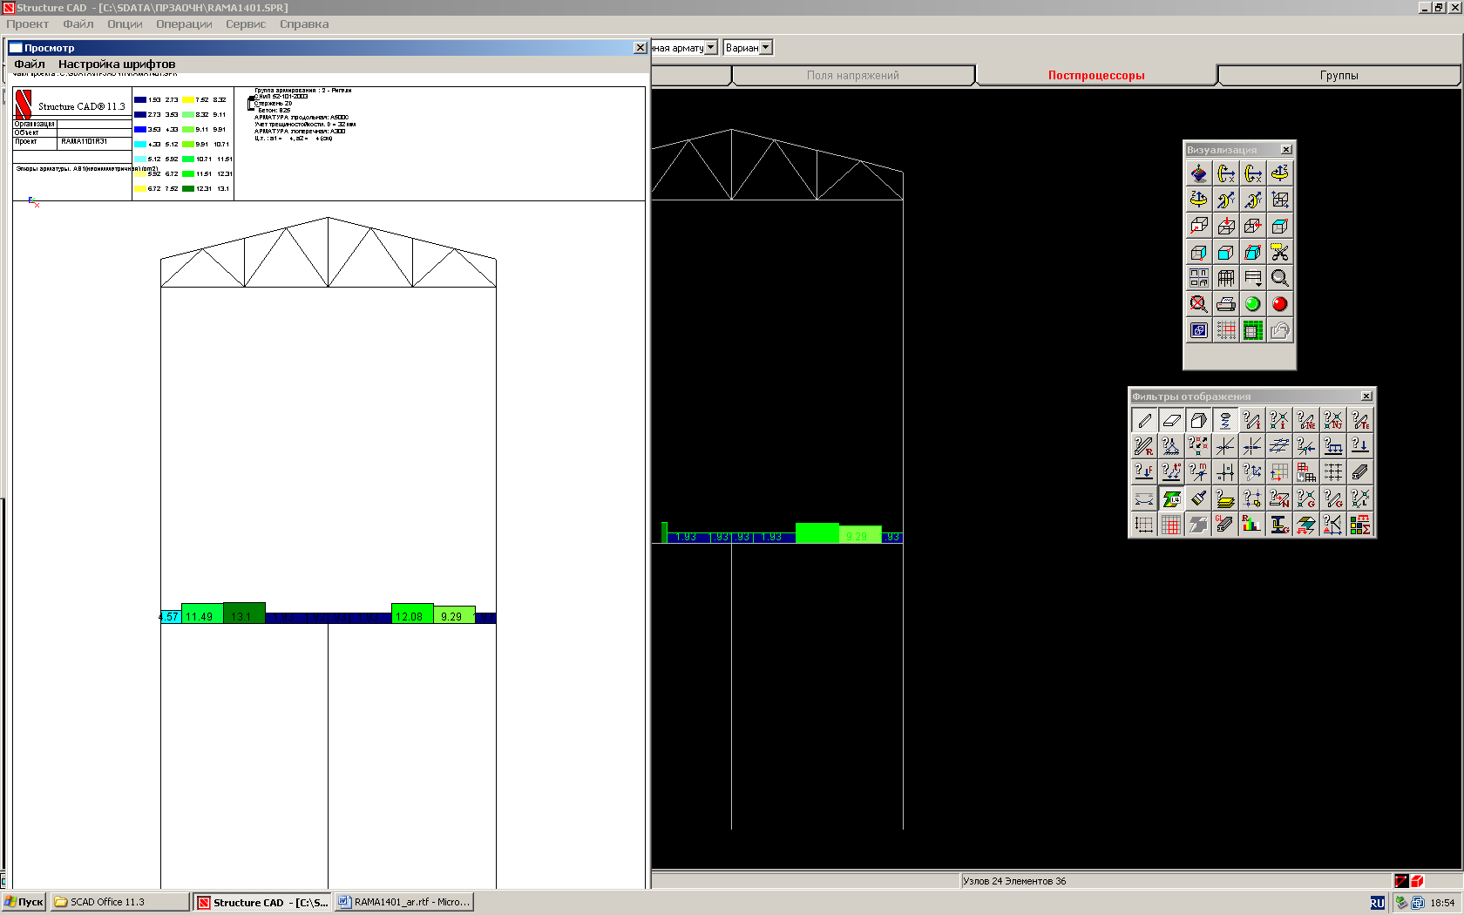The height and width of the screenshot is (915, 1464).
Task: Toggle plate elements display filter
Action: [1171, 420]
